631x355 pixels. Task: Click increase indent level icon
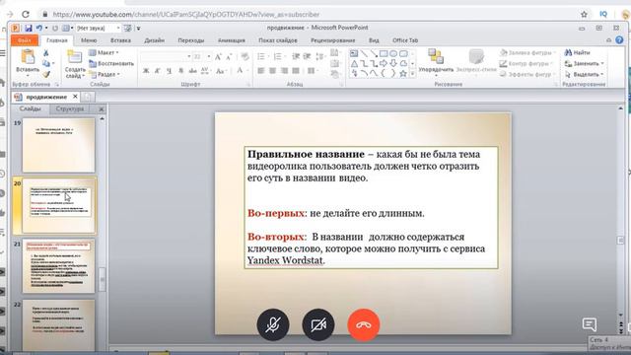[x=307, y=57]
